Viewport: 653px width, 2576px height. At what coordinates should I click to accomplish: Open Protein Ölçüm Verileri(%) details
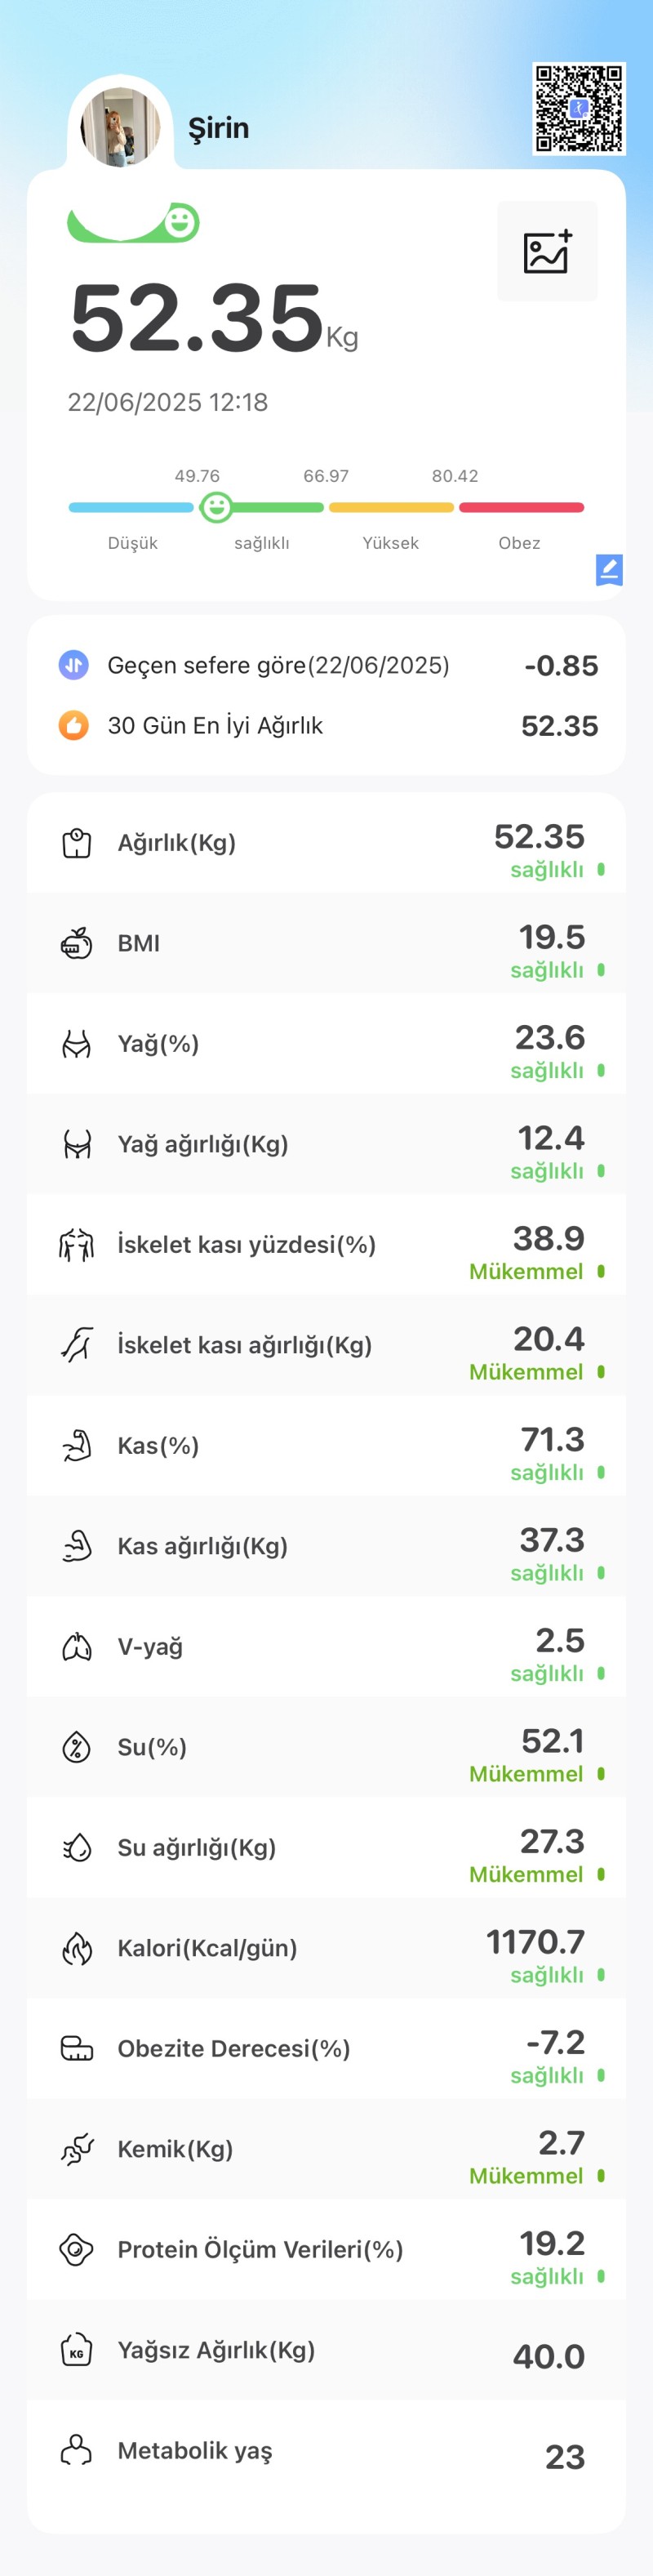326,2249
